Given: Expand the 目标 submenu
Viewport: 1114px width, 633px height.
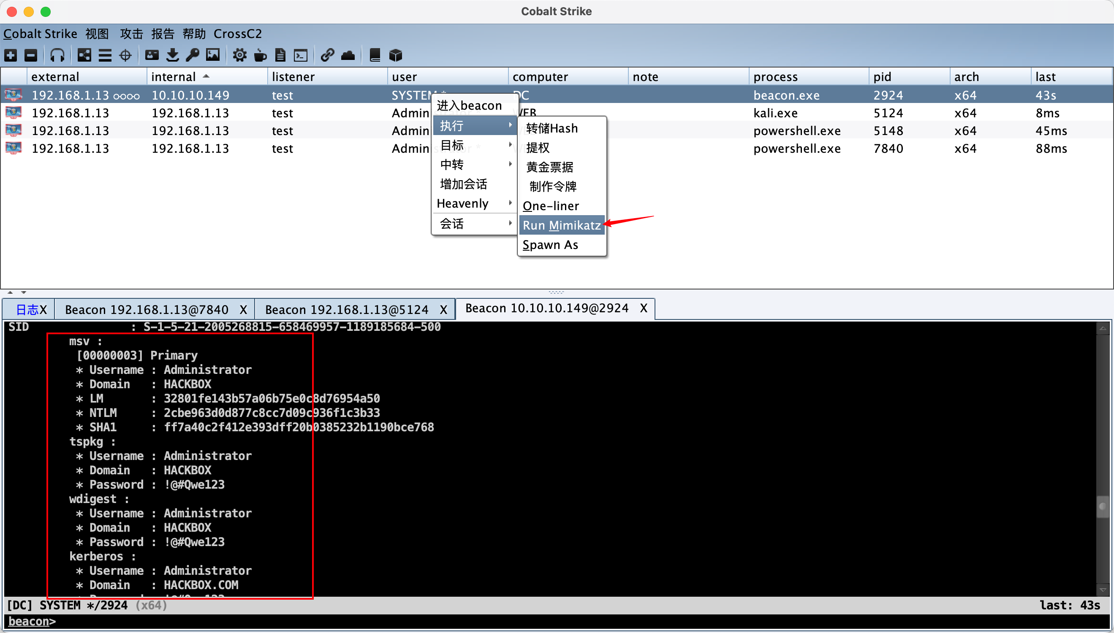Looking at the screenshot, I should coord(475,145).
